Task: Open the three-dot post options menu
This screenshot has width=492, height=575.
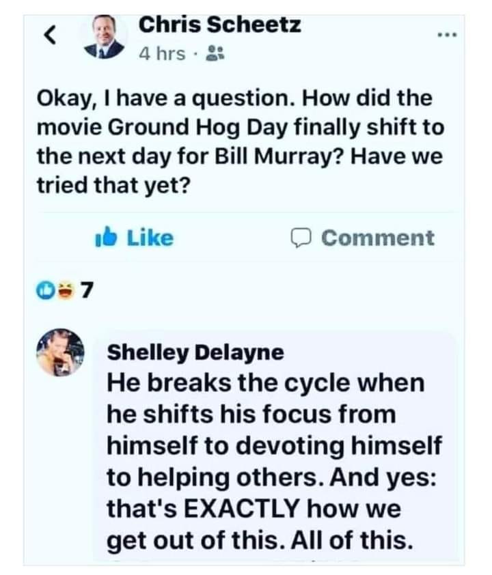Action: coord(448,33)
